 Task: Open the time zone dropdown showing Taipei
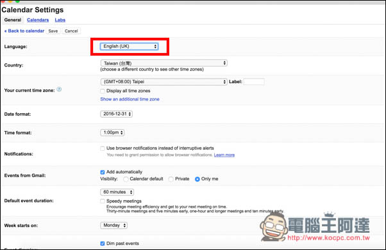click(x=164, y=82)
